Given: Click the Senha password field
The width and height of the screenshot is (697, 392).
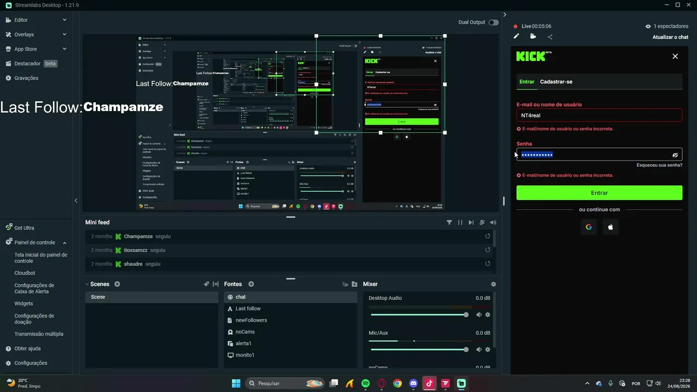Looking at the screenshot, I should [x=599, y=155].
